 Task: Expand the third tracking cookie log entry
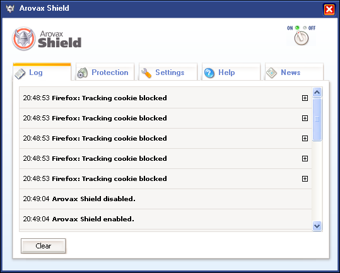pyautogui.click(x=305, y=139)
